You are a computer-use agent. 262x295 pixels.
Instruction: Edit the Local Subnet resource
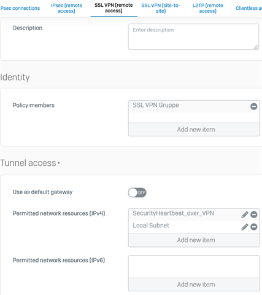[245, 227]
